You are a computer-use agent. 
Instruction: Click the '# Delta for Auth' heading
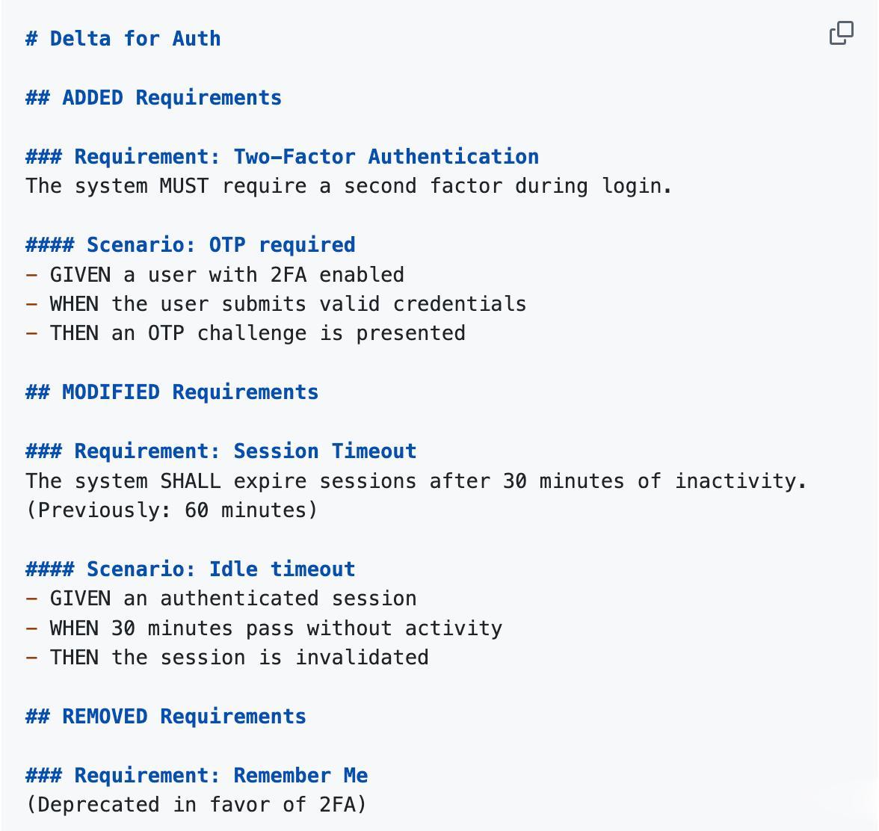tap(123, 39)
